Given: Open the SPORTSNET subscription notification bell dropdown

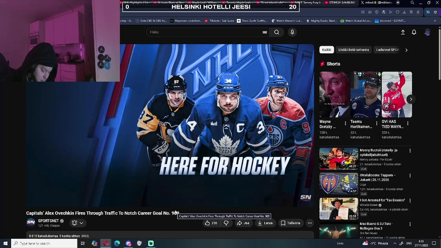Looking at the screenshot, I should click(x=78, y=223).
